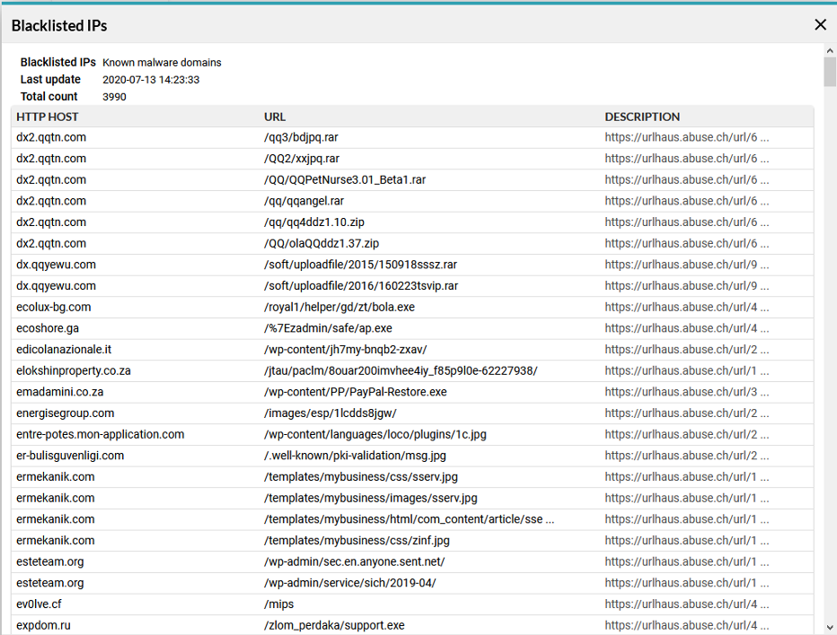Viewport: 837px width, 635px height.
Task: Click the scrollbar down arrow
Action: click(x=830, y=628)
